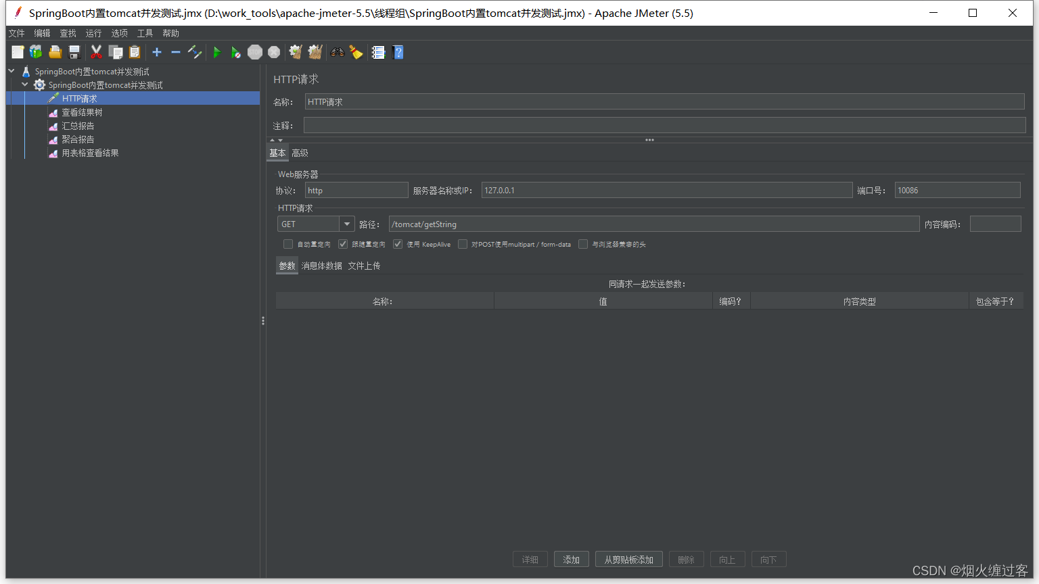Open the GET method dropdown
Viewport: 1039px width, 584px height.
[x=347, y=224]
